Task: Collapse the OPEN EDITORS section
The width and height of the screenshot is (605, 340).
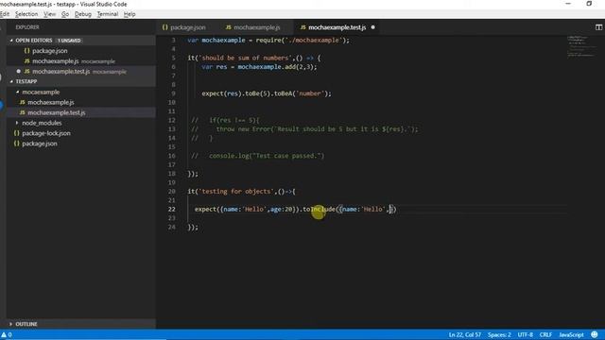Action: (11, 40)
